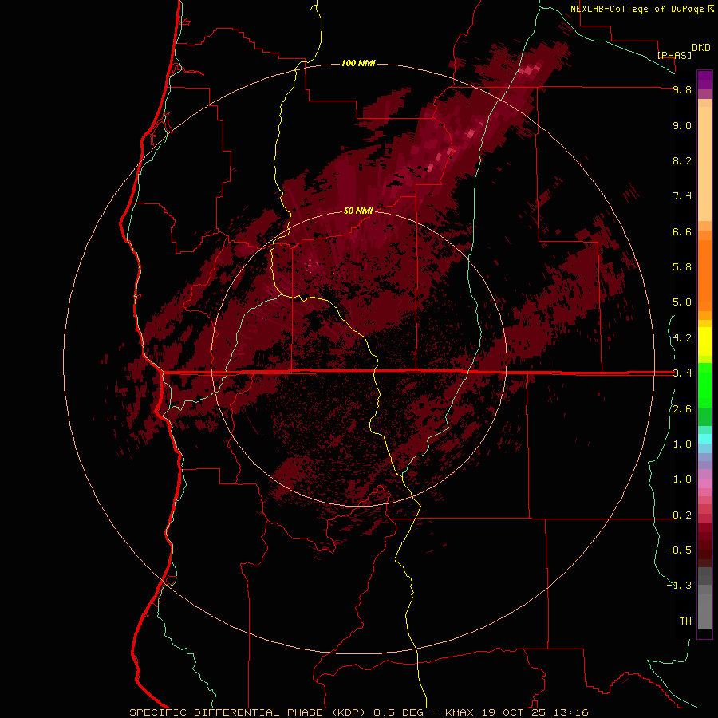Click the 5.8 value on the color scale
The image size is (718, 718).
coord(682,267)
